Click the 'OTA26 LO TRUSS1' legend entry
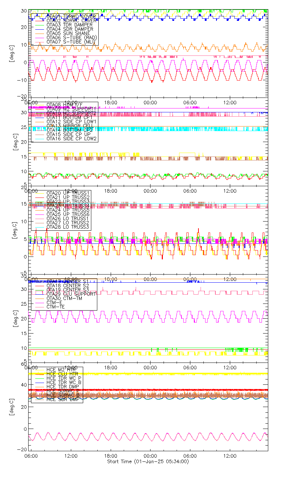 point(68,218)
